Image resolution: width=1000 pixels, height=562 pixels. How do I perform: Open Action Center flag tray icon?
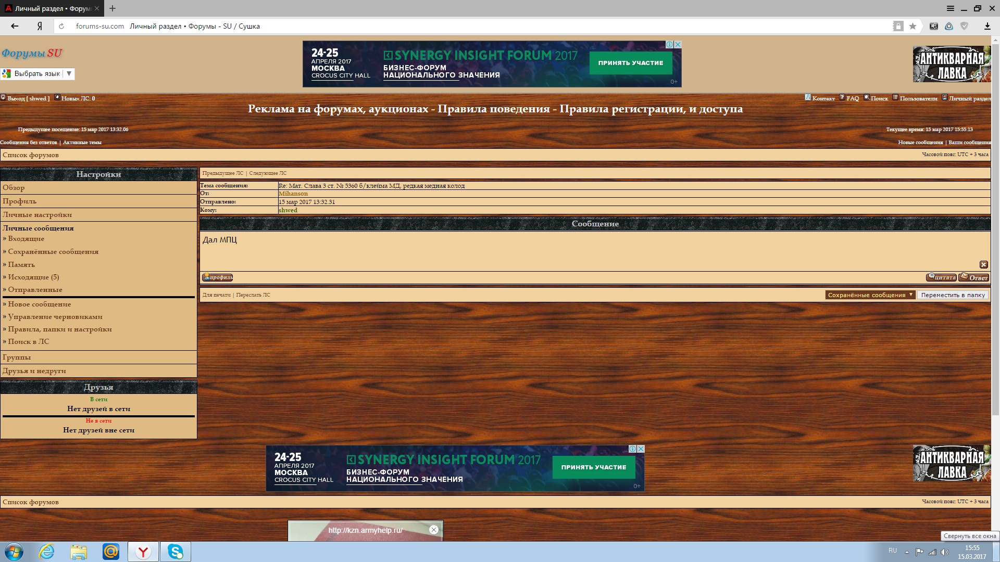[x=920, y=552]
